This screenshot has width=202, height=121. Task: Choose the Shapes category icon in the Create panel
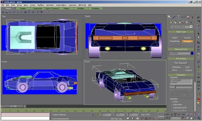[x=175, y=22]
